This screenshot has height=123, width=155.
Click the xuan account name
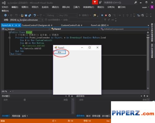point(144,7)
